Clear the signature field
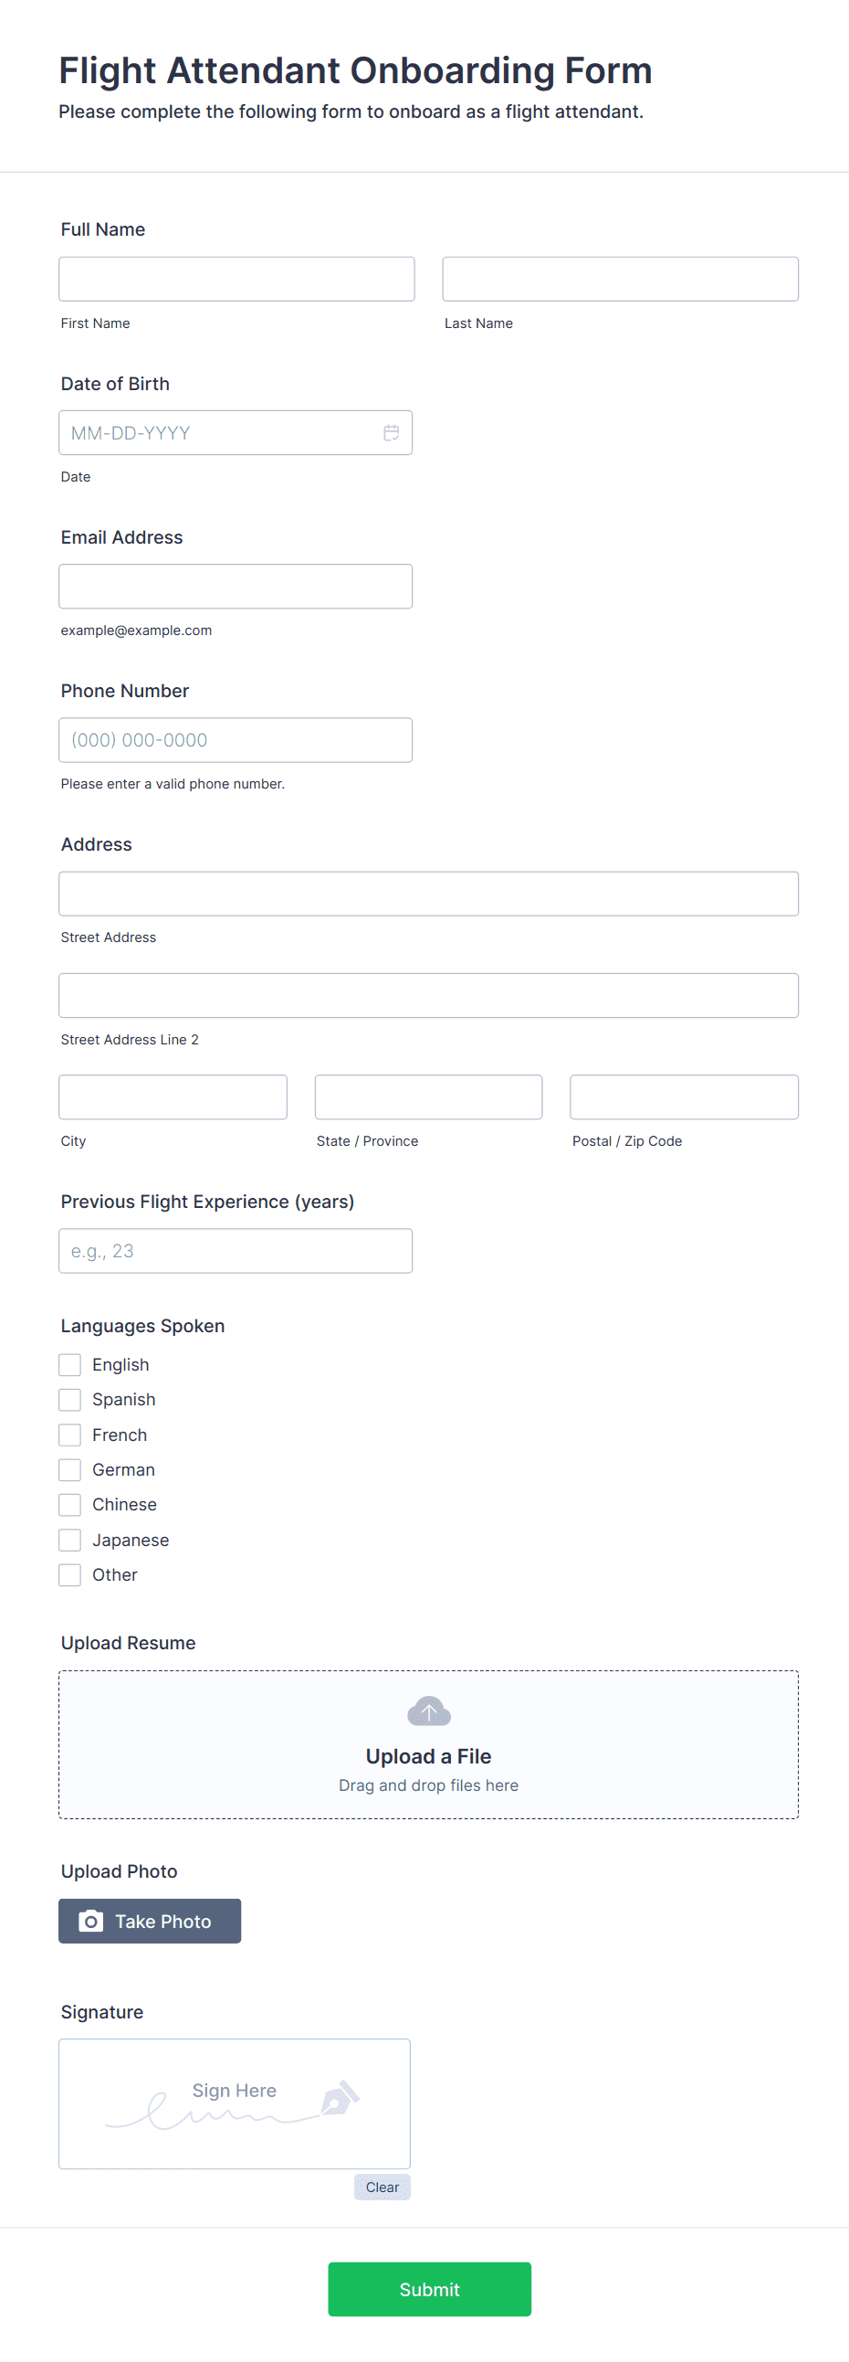The height and width of the screenshot is (2362, 849). 382,2187
